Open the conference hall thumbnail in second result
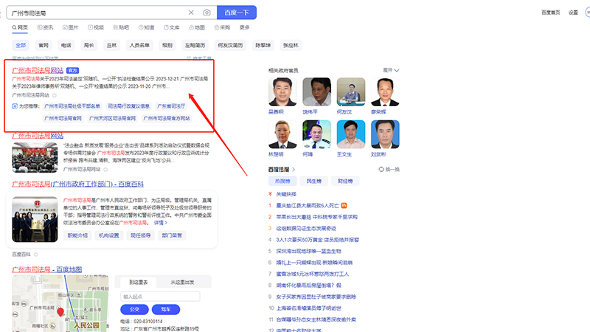The width and height of the screenshot is (590, 332). pyautogui.click(x=35, y=157)
